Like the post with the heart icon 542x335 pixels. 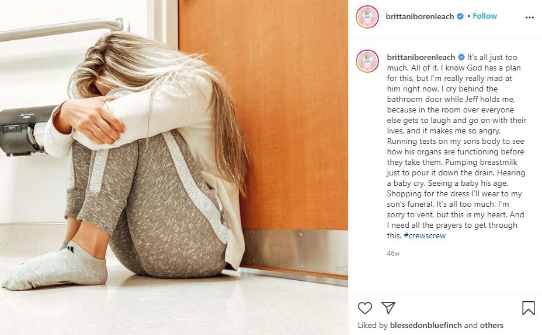tap(364, 308)
